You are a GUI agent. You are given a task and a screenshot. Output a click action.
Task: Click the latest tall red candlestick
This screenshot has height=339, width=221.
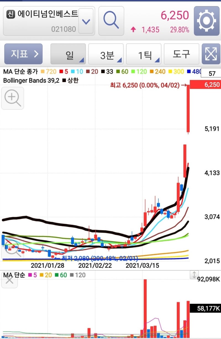click(x=188, y=109)
